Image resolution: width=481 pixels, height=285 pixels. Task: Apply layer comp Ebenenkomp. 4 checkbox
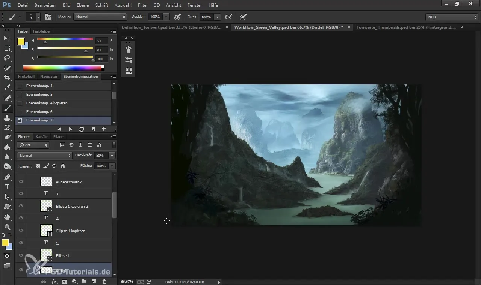coord(20,86)
